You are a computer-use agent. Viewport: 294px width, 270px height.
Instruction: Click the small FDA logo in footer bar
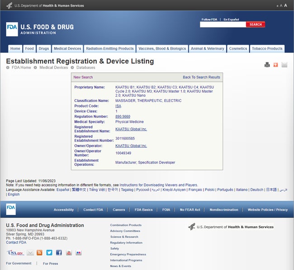11,209
